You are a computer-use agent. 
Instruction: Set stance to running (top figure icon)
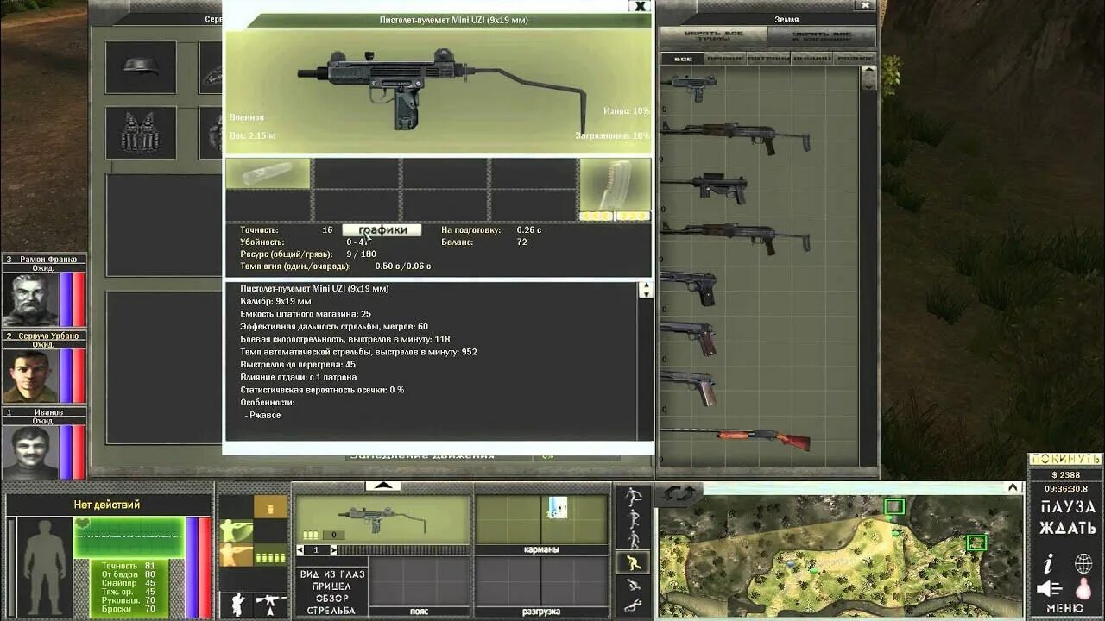633,498
